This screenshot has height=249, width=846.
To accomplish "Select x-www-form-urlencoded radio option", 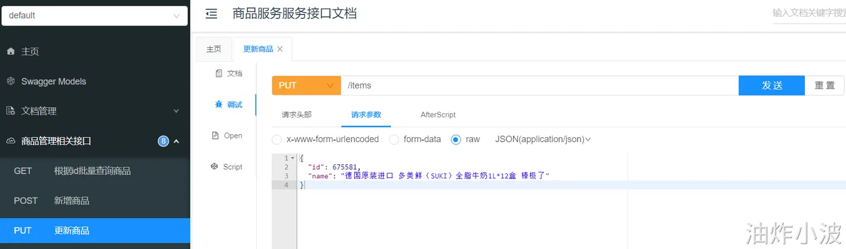I will [277, 139].
